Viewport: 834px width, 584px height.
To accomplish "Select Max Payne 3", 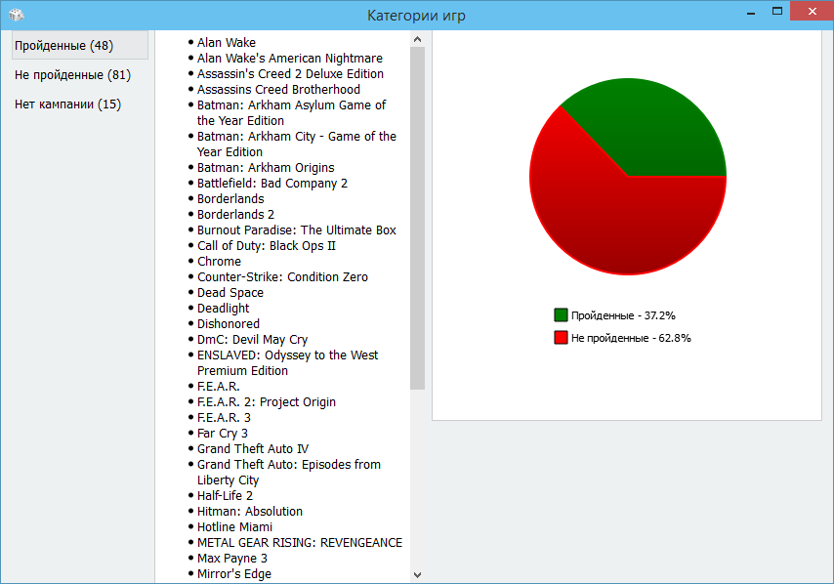I will (x=232, y=559).
